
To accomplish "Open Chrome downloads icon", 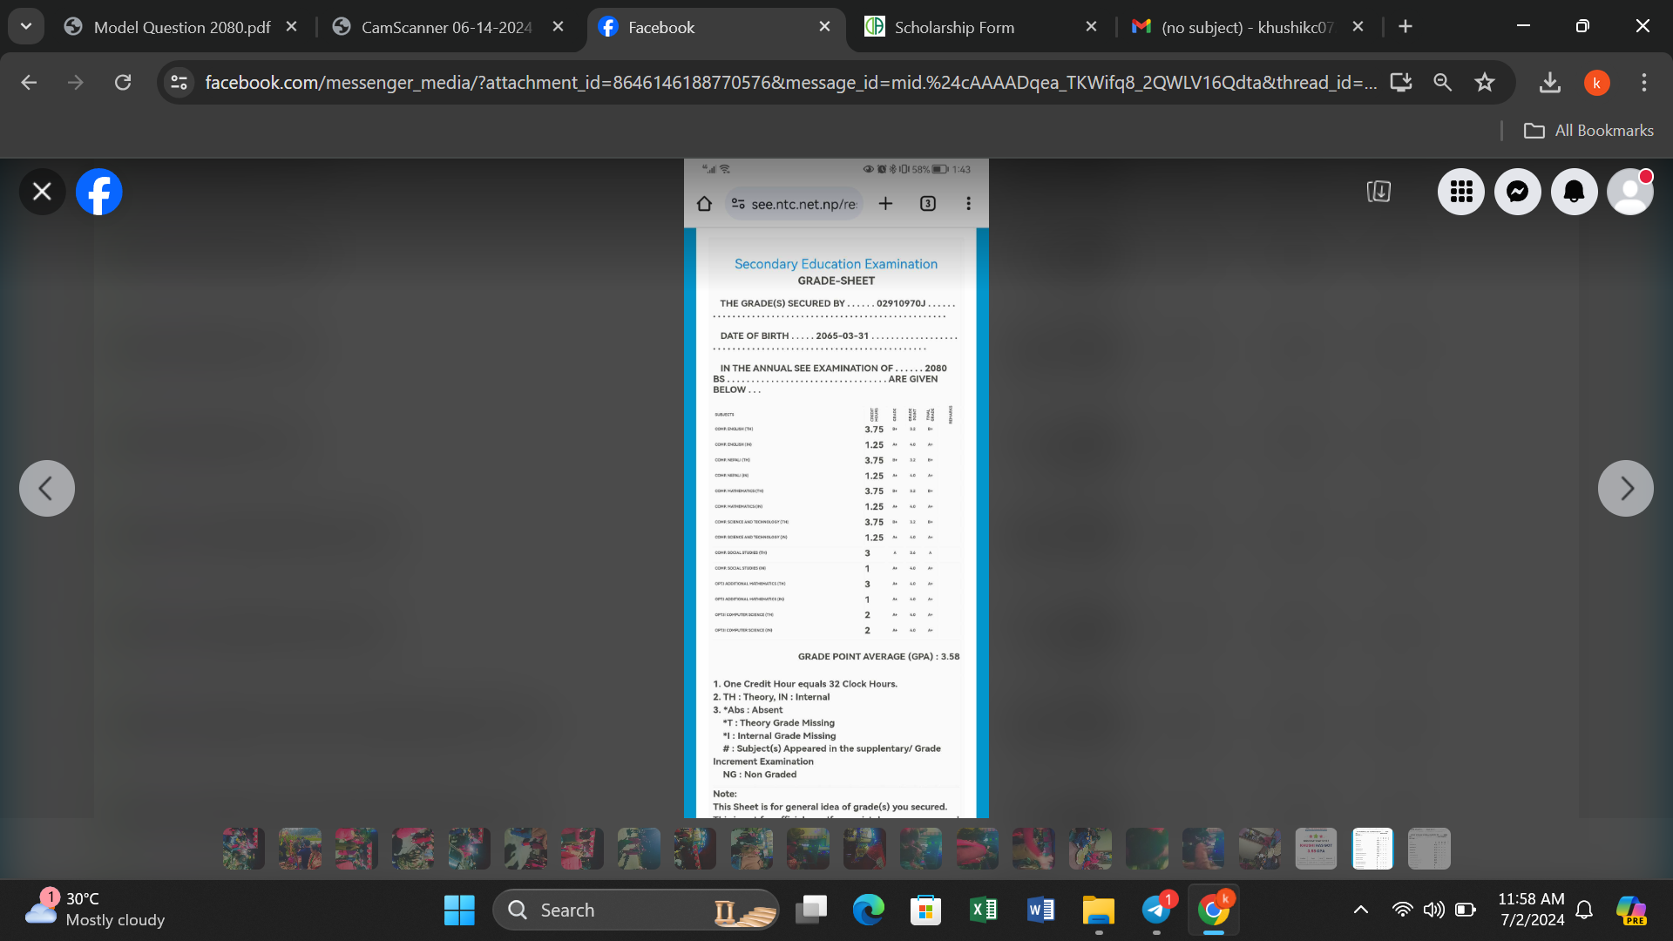I will 1549,82.
